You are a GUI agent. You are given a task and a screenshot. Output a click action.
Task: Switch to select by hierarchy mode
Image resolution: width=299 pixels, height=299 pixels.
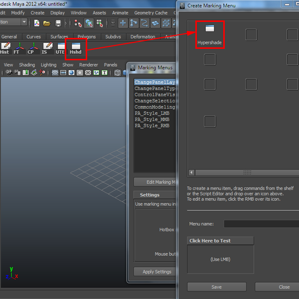[x=78, y=23]
